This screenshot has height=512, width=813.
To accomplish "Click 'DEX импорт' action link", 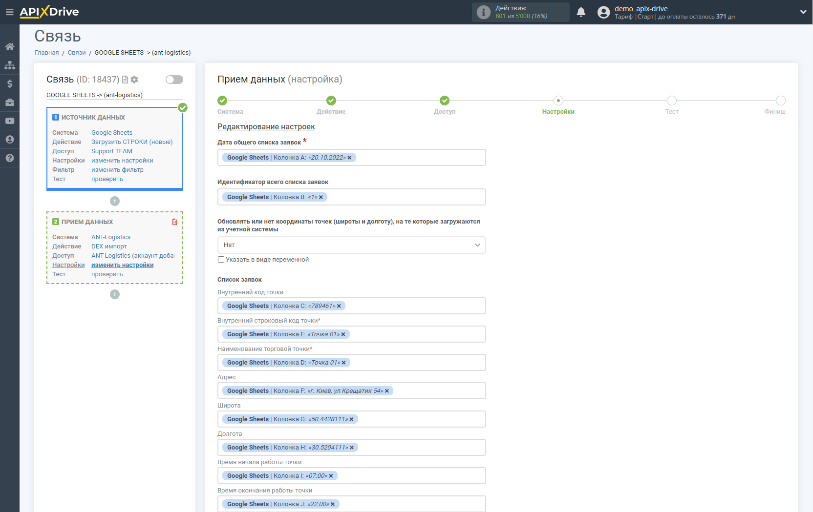I will coord(109,246).
